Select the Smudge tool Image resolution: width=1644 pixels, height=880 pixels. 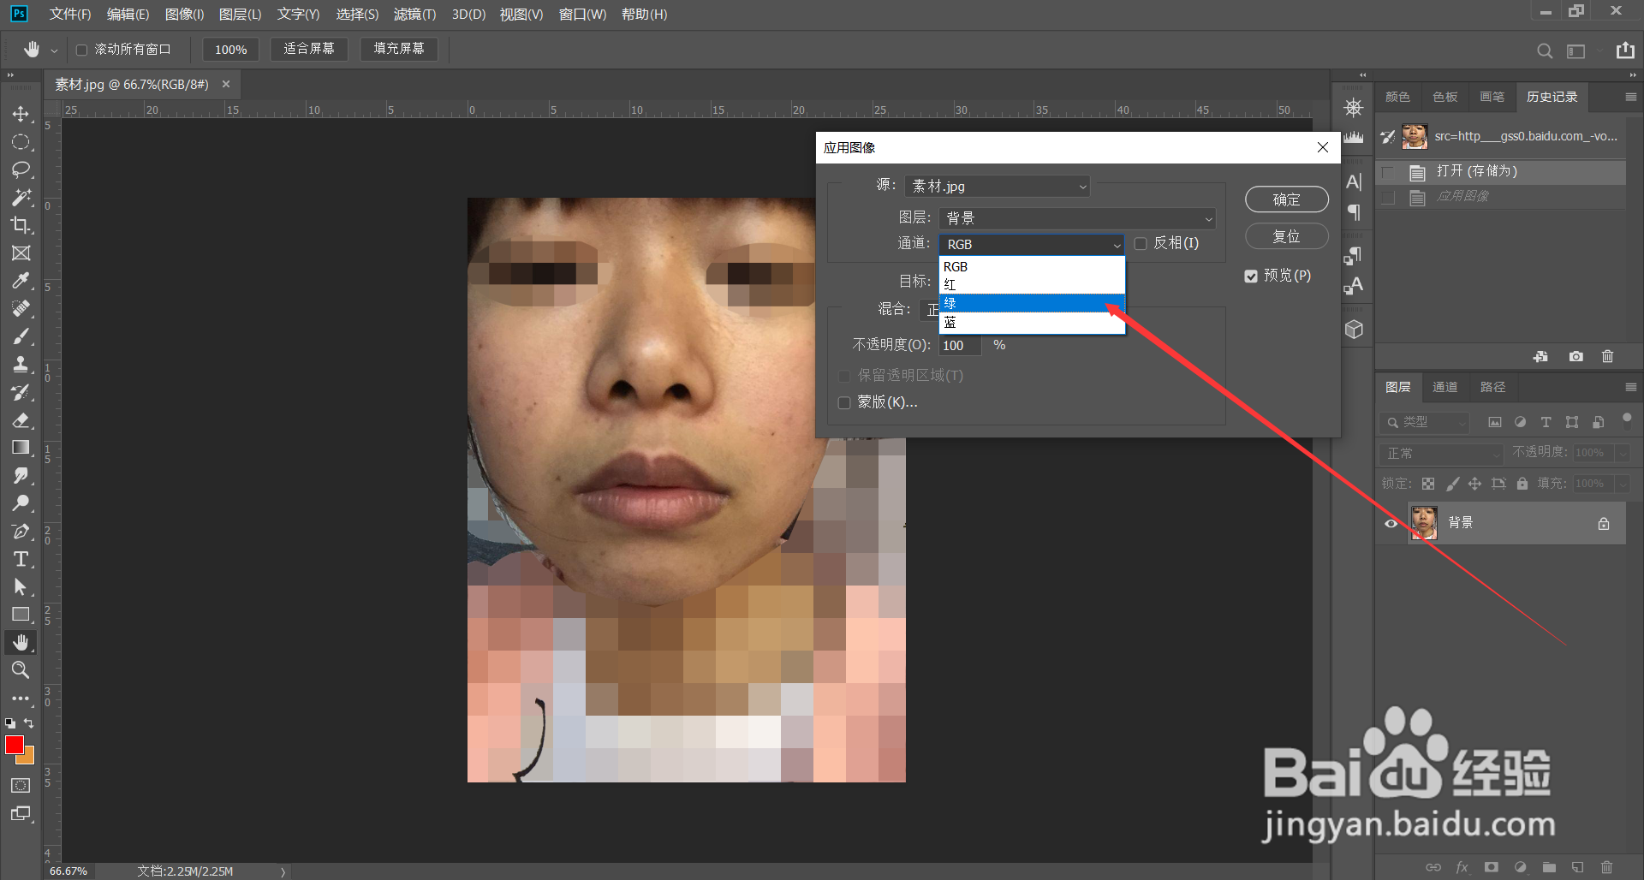(x=21, y=476)
